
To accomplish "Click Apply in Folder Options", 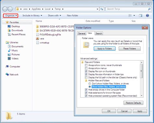I will [140, 111].
